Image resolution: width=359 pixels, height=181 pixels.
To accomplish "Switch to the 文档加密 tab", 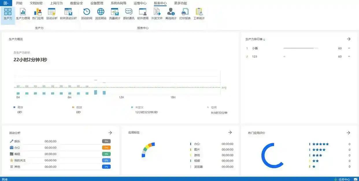I will (36, 3).
